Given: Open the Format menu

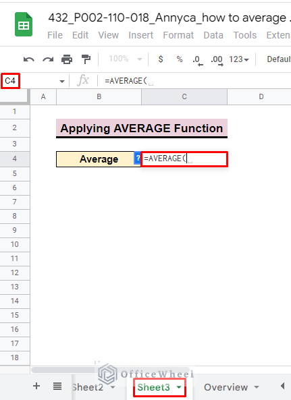Looking at the screenshot, I should pos(178,35).
